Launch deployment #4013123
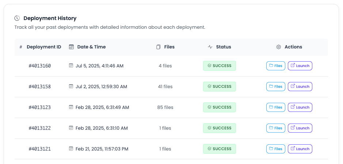The width and height of the screenshot is (343, 164). coord(300,108)
